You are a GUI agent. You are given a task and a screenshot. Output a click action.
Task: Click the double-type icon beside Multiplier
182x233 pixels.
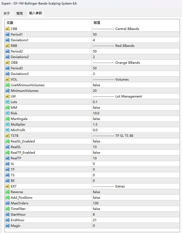pos(7,124)
